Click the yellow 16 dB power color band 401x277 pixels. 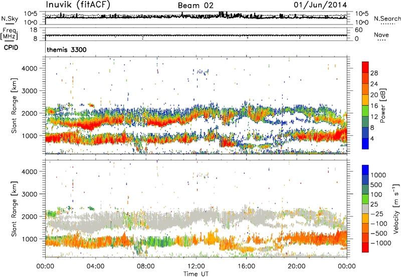365,99
